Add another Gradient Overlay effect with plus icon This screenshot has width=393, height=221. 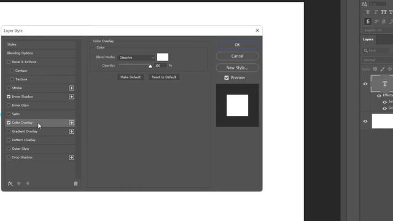[x=71, y=131]
